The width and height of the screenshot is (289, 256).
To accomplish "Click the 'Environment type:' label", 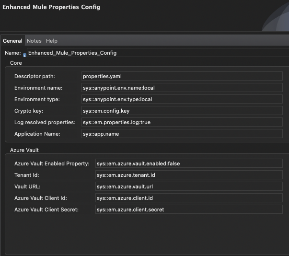I will point(37,99).
